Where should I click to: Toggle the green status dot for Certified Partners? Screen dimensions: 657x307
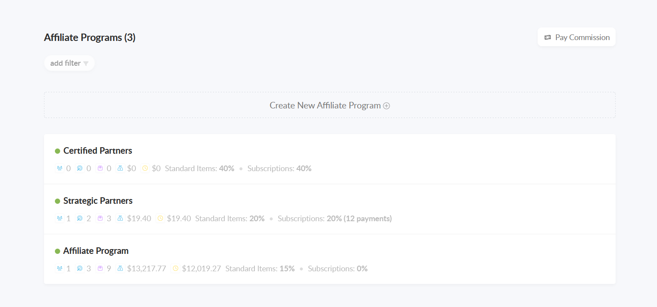click(57, 150)
